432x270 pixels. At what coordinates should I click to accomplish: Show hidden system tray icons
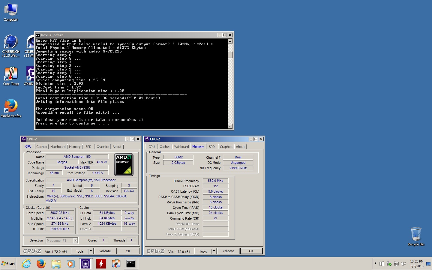coord(375,263)
